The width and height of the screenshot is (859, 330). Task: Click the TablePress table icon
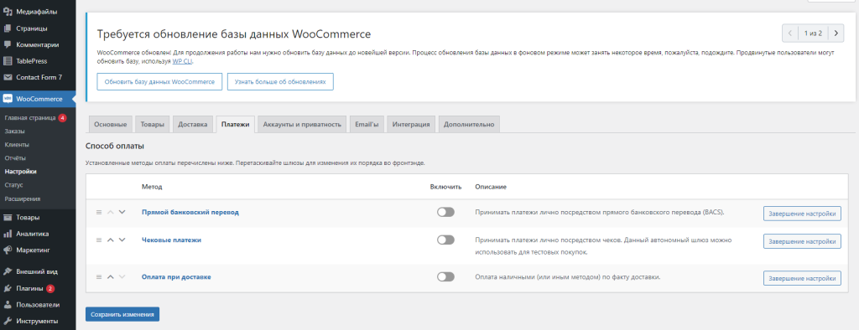pos(8,61)
